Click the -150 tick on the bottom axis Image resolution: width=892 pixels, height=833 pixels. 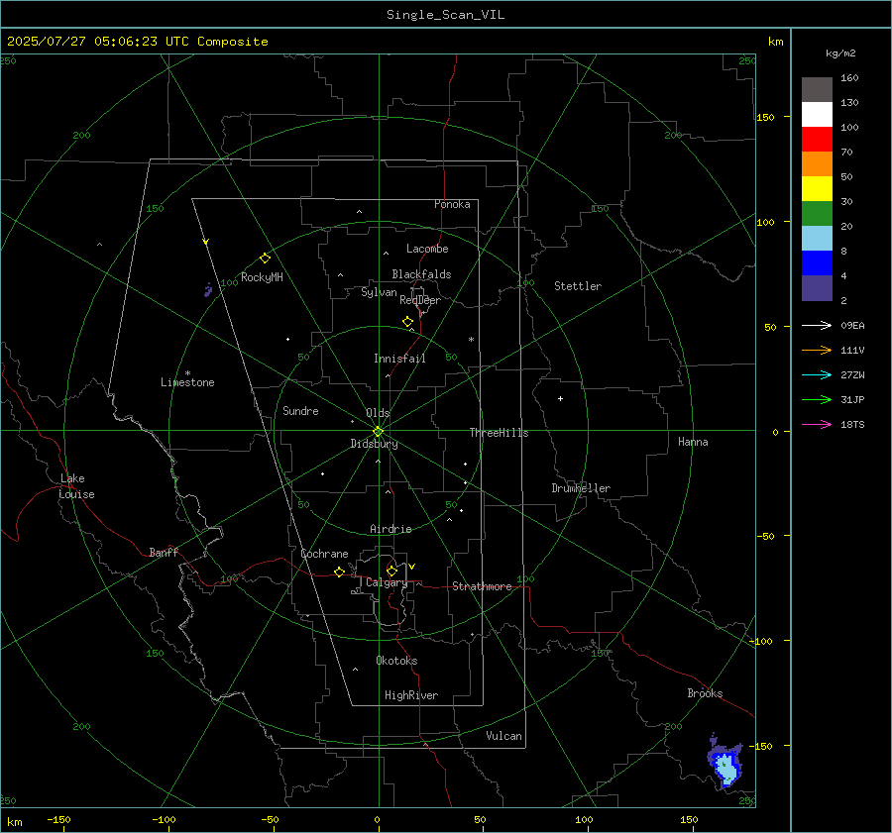[x=58, y=819]
